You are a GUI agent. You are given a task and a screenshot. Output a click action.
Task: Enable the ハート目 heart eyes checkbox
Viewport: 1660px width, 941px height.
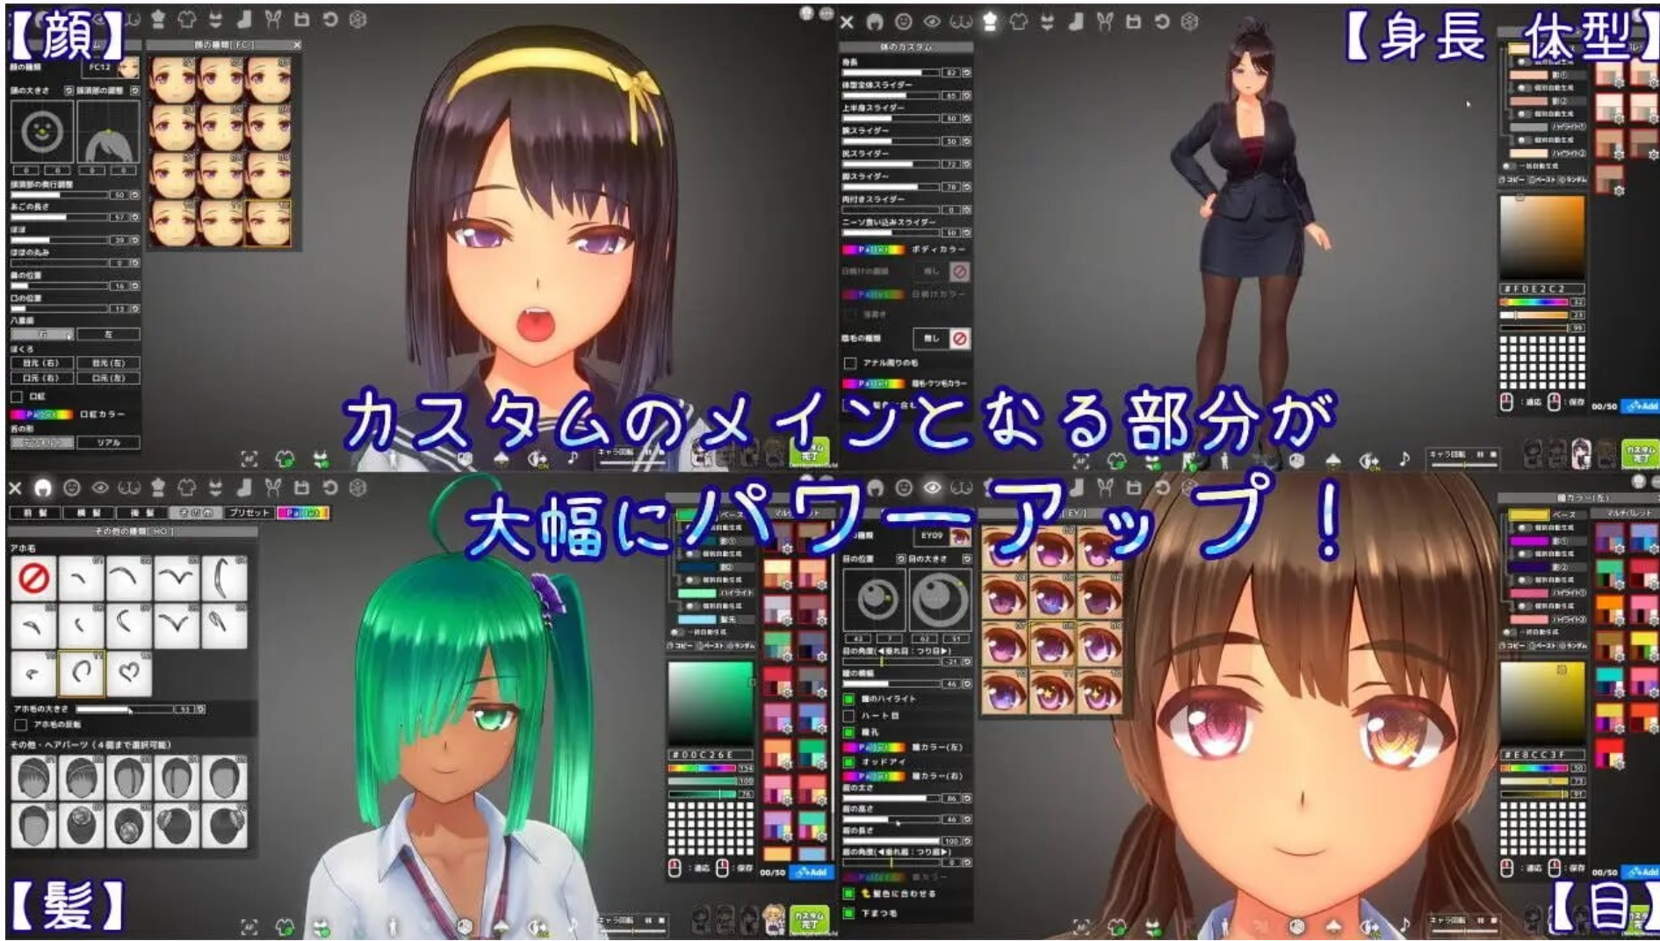coord(848,718)
